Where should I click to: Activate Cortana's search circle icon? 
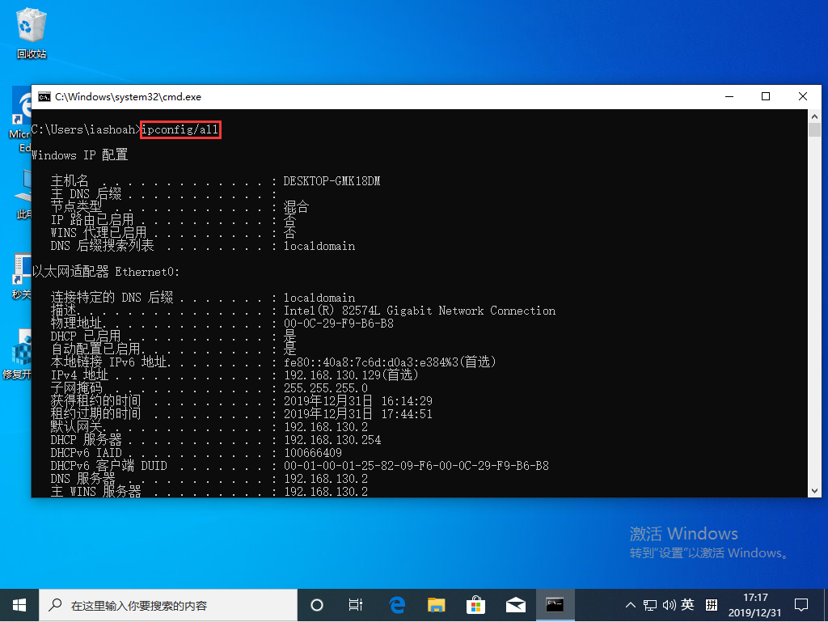click(316, 605)
